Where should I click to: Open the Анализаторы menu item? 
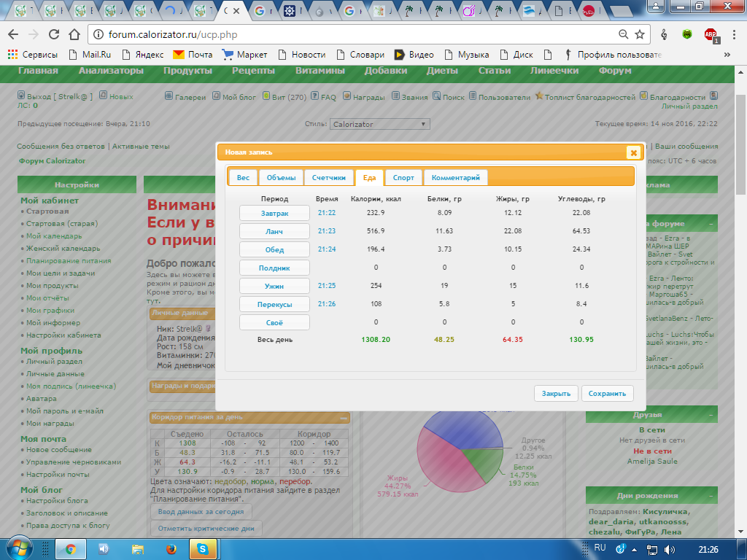[111, 71]
